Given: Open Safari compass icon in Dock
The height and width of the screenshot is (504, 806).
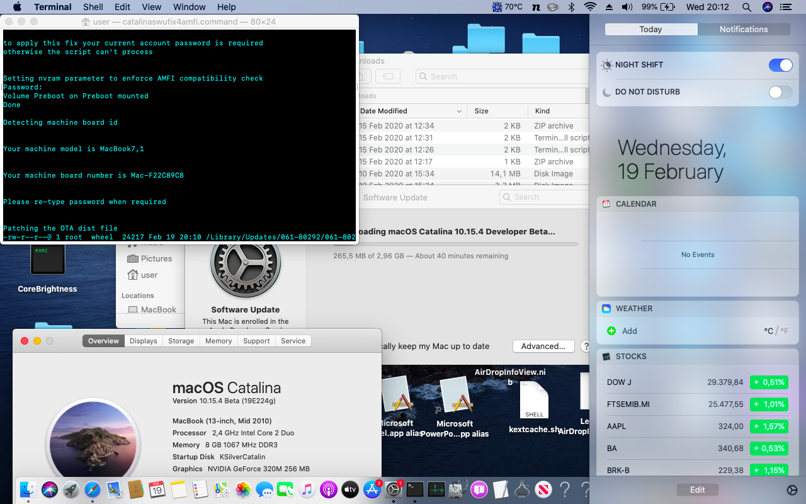Looking at the screenshot, I should (93, 489).
